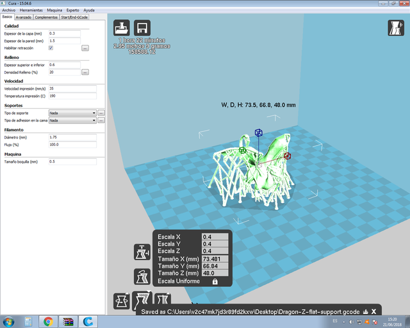Click the Densidad Relleno field
Viewport: 410px width, 328px height.
coord(65,72)
